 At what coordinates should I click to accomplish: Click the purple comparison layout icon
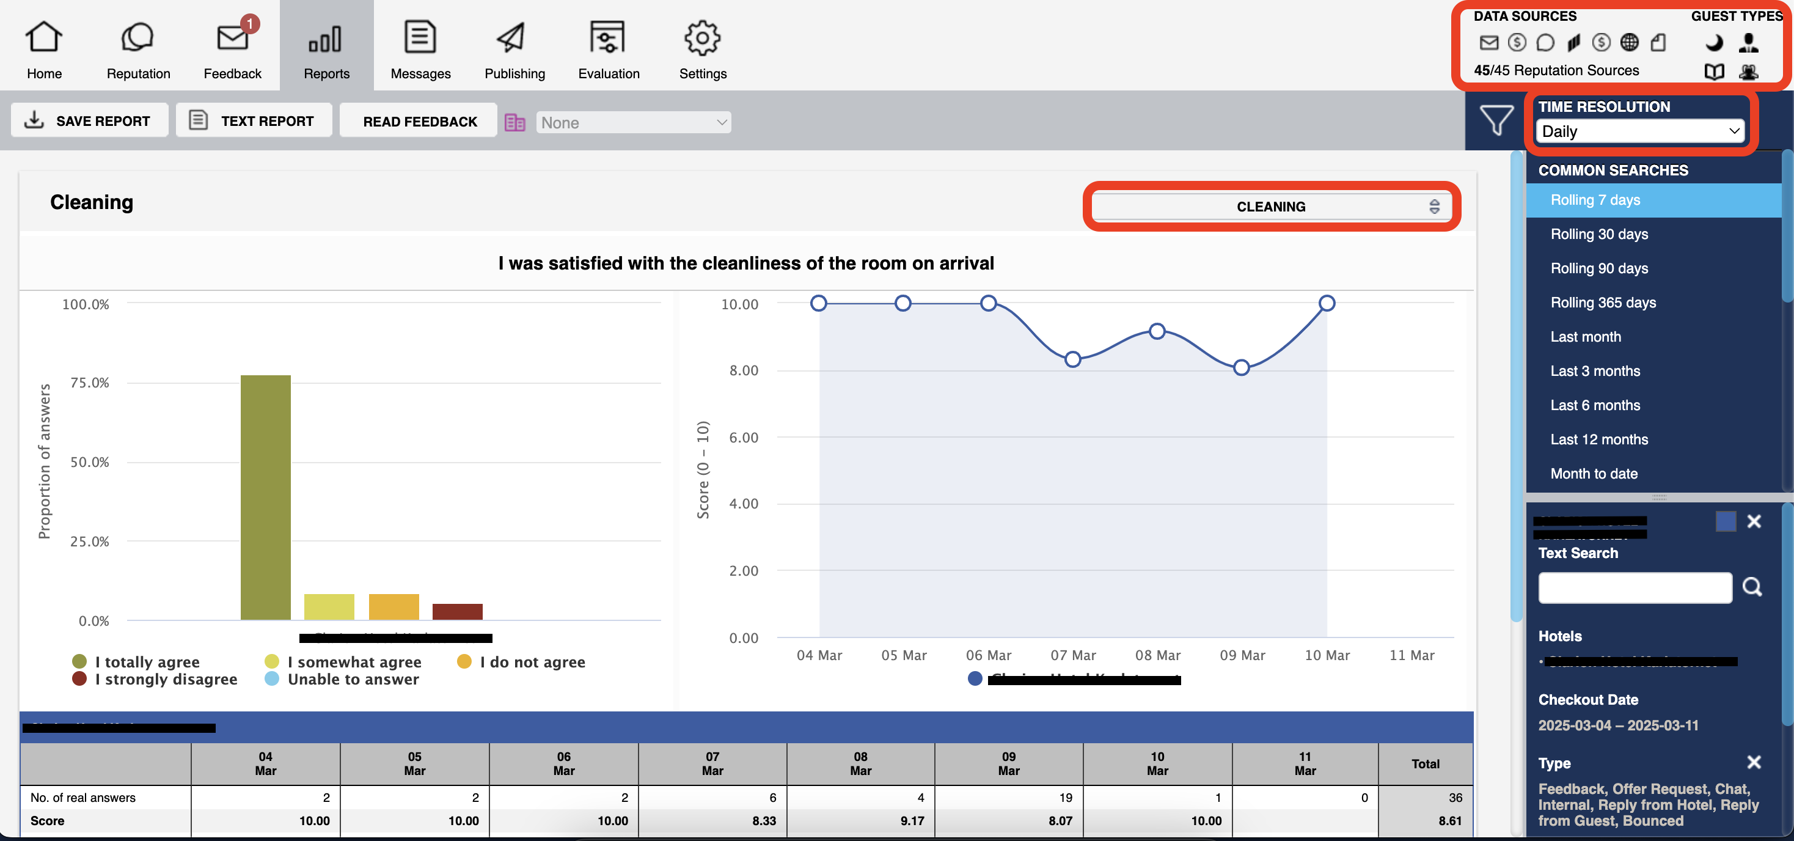click(x=514, y=123)
